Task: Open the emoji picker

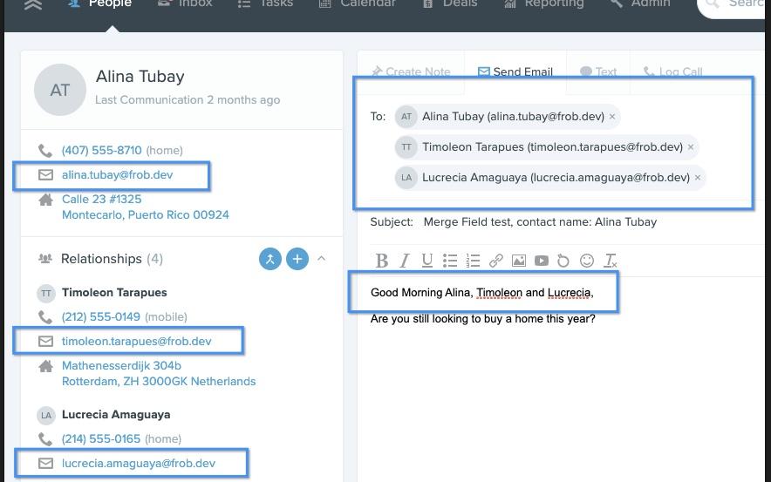Action: 587,261
